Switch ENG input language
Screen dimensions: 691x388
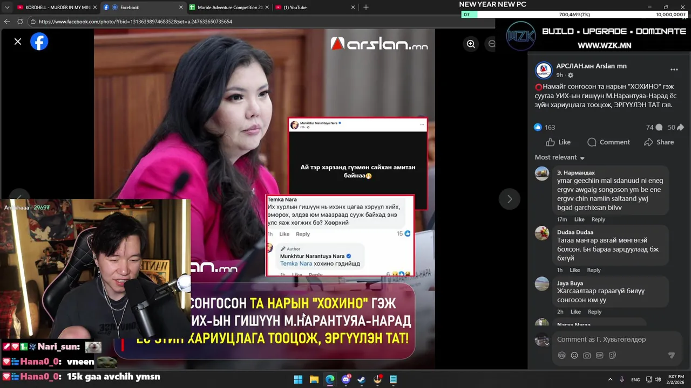pos(635,379)
